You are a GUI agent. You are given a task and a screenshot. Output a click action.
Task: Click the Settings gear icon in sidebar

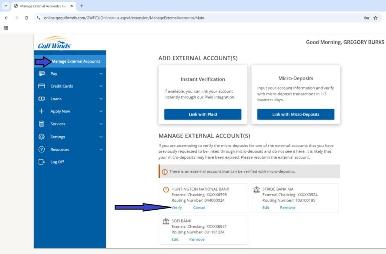coord(42,137)
